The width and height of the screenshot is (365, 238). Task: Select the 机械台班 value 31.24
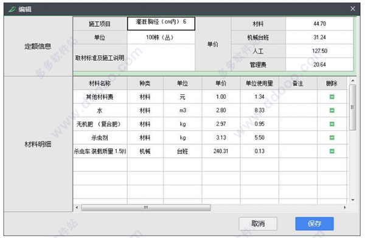coord(319,37)
